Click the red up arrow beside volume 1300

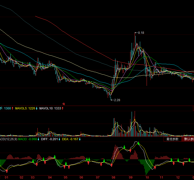pos(12,108)
